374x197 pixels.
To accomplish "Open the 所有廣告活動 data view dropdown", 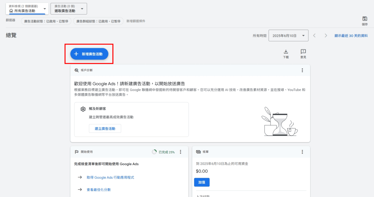I will 27,9.
